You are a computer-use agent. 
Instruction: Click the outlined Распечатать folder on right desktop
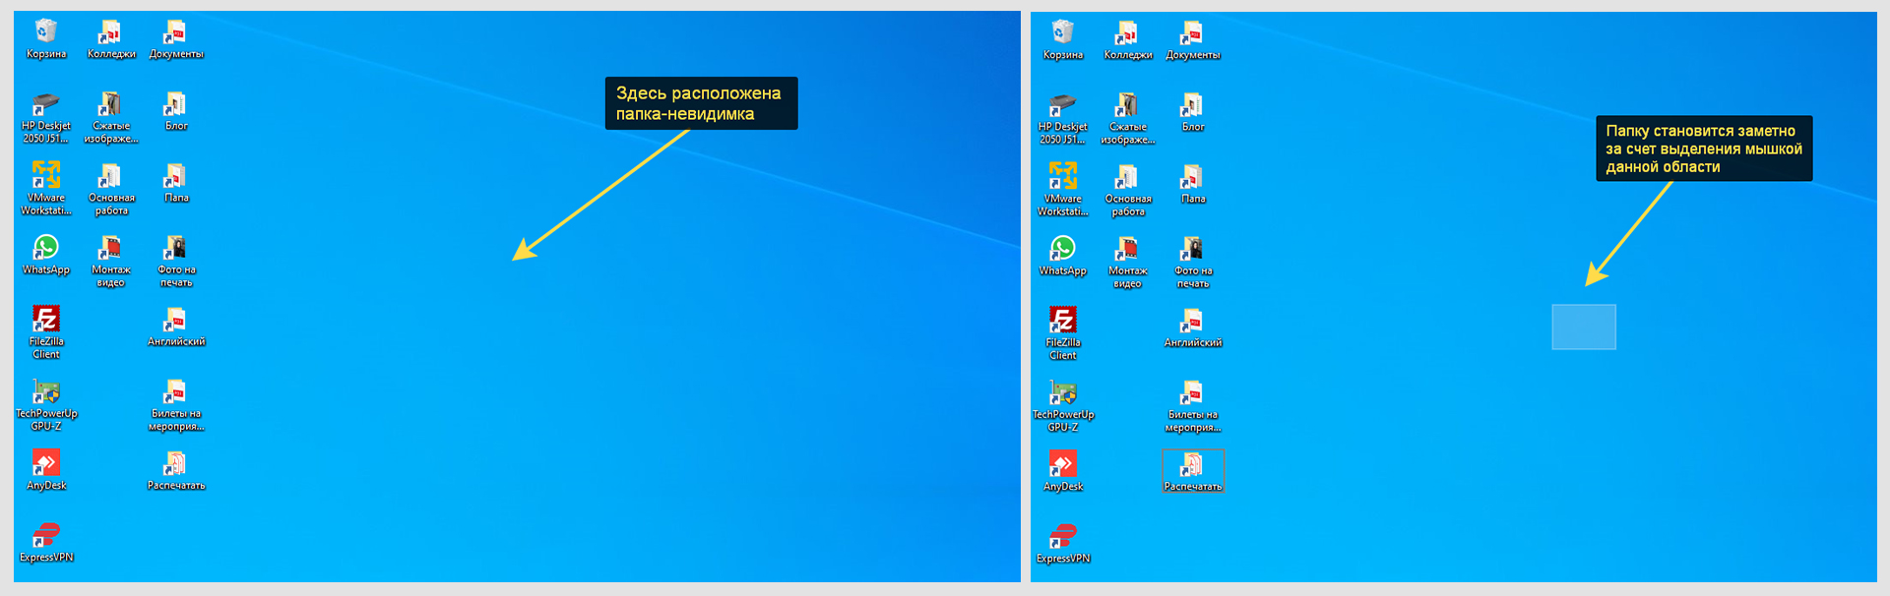(x=1193, y=470)
